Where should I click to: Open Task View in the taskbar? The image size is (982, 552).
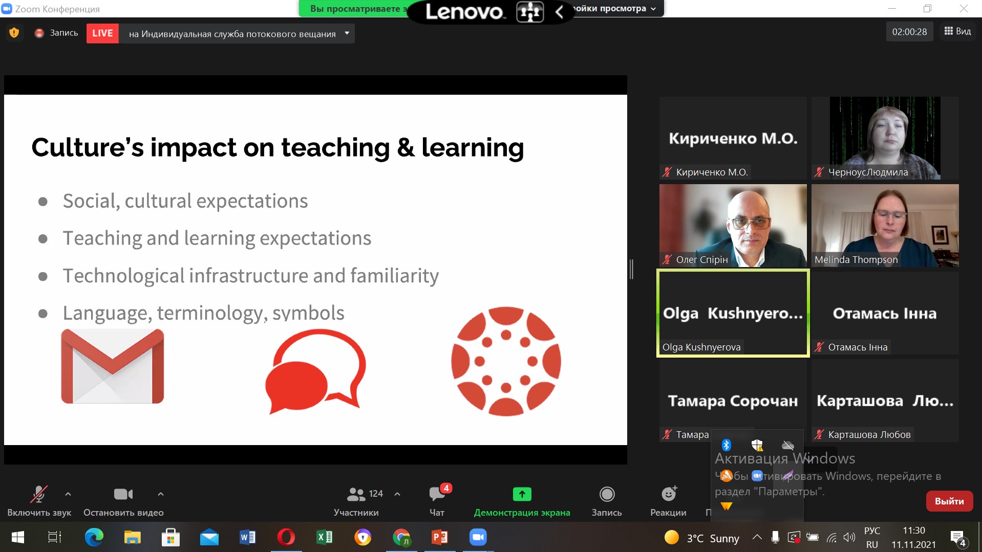point(55,537)
